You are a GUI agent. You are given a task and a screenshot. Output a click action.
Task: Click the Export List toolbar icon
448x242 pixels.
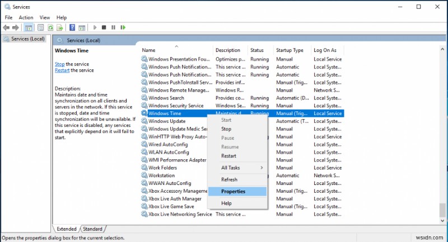(60, 27)
